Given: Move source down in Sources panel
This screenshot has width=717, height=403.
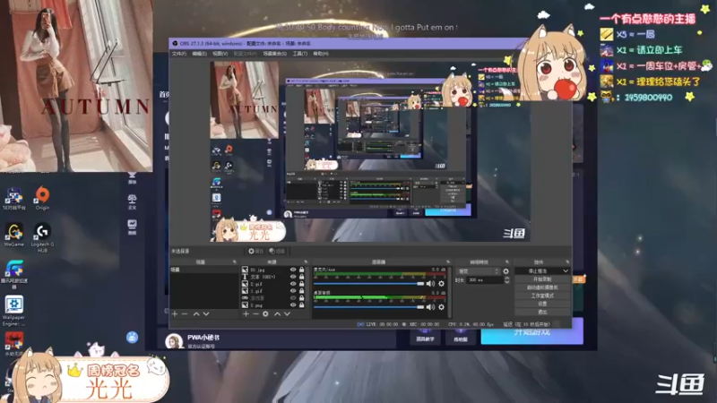Looking at the screenshot, I should 287,314.
